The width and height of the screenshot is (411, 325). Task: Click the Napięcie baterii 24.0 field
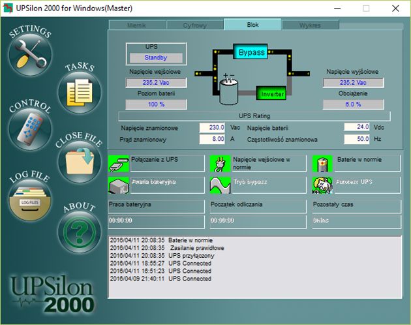pos(357,127)
